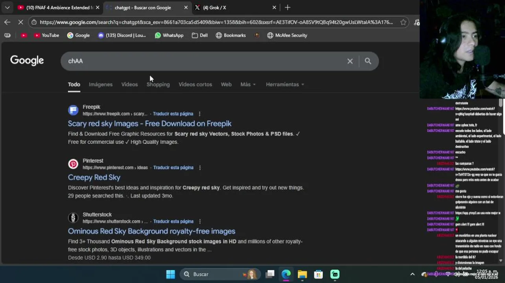The image size is (505, 283).
Task: Open the three-dot menu on Freepik result
Action: (199, 114)
